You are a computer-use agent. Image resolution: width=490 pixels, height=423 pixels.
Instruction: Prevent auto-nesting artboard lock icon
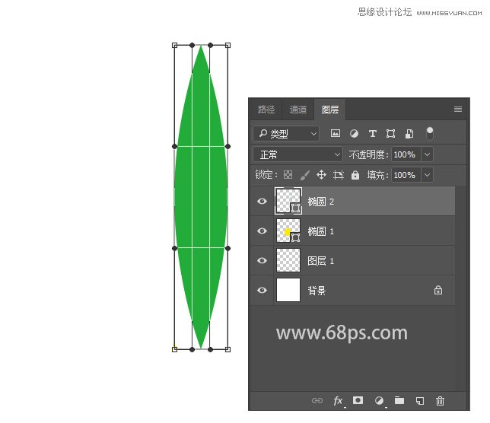339,175
